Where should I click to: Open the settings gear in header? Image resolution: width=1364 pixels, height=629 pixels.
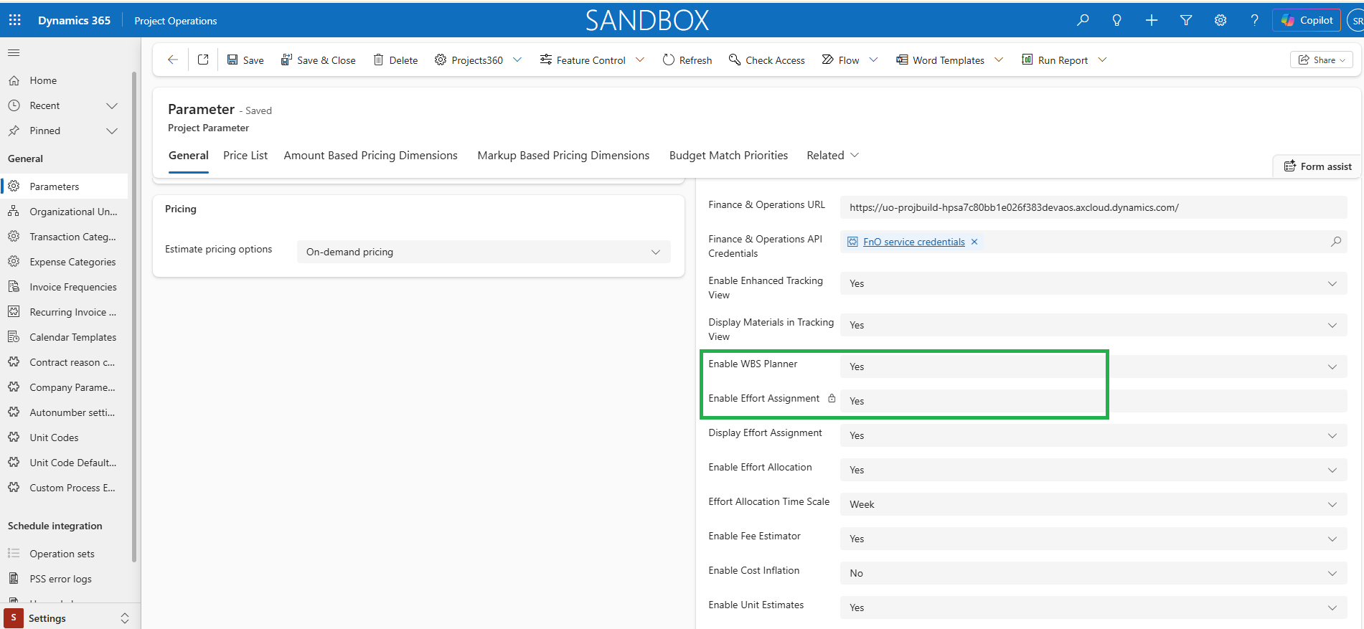(x=1220, y=20)
